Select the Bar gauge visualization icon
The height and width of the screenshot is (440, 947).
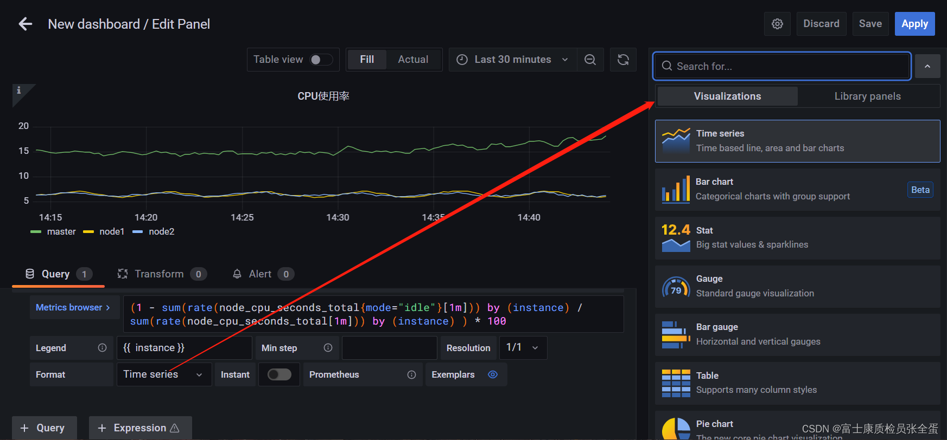[676, 334]
